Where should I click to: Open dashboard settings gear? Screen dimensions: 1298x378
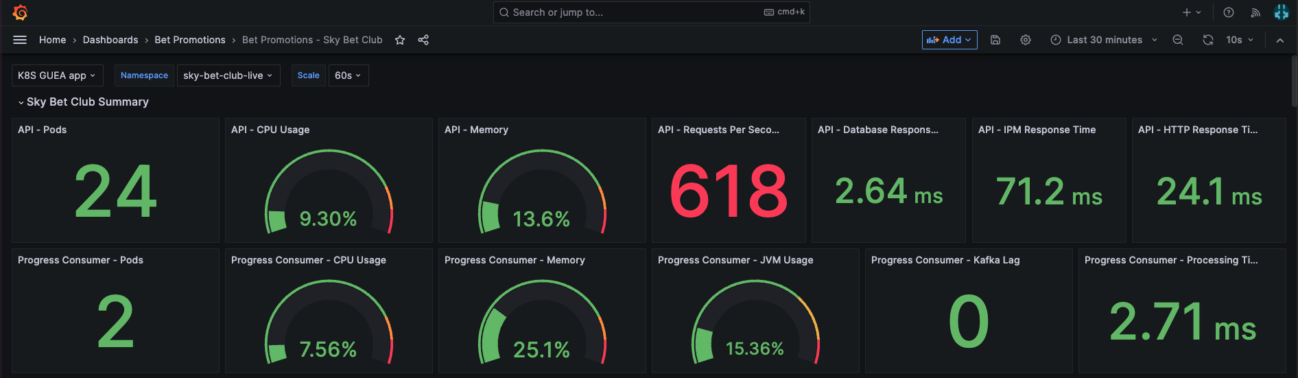pos(1026,40)
